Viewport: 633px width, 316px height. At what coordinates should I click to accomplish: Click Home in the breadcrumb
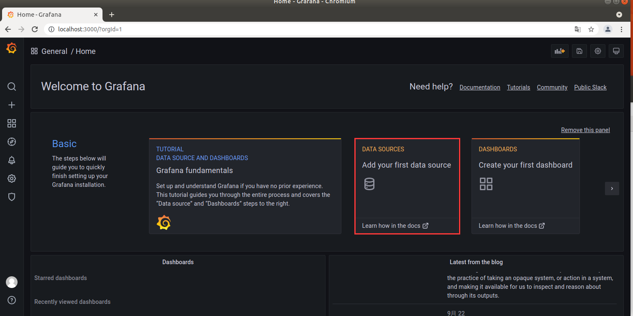(86, 51)
